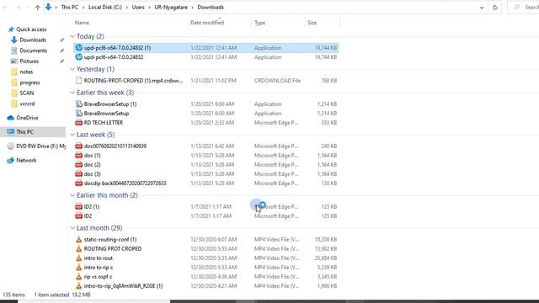Open the address bar history dropdown
Image resolution: width=539 pixels, height=303 pixels.
(482, 8)
